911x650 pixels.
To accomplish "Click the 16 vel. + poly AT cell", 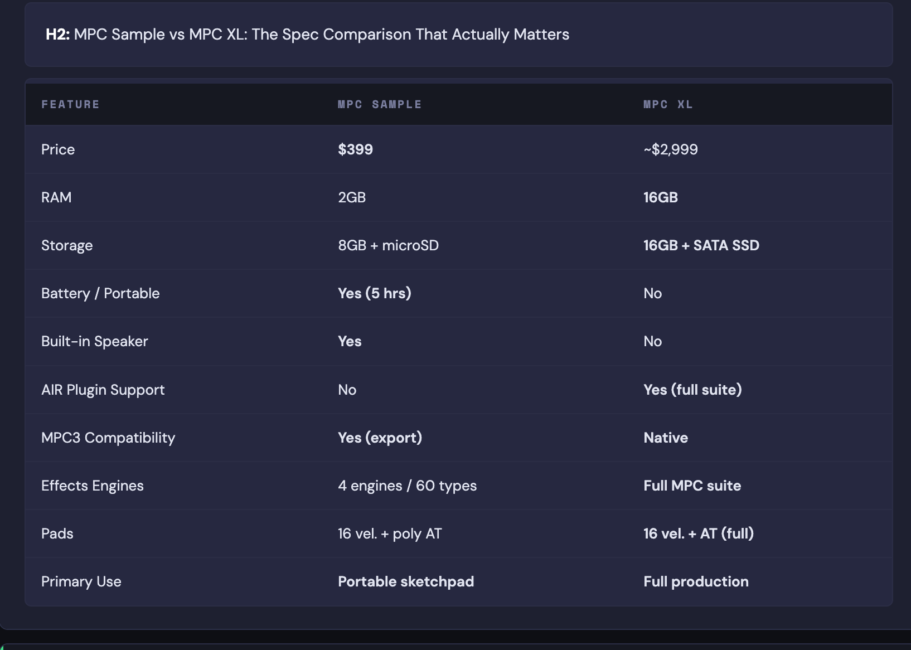I will click(x=390, y=533).
